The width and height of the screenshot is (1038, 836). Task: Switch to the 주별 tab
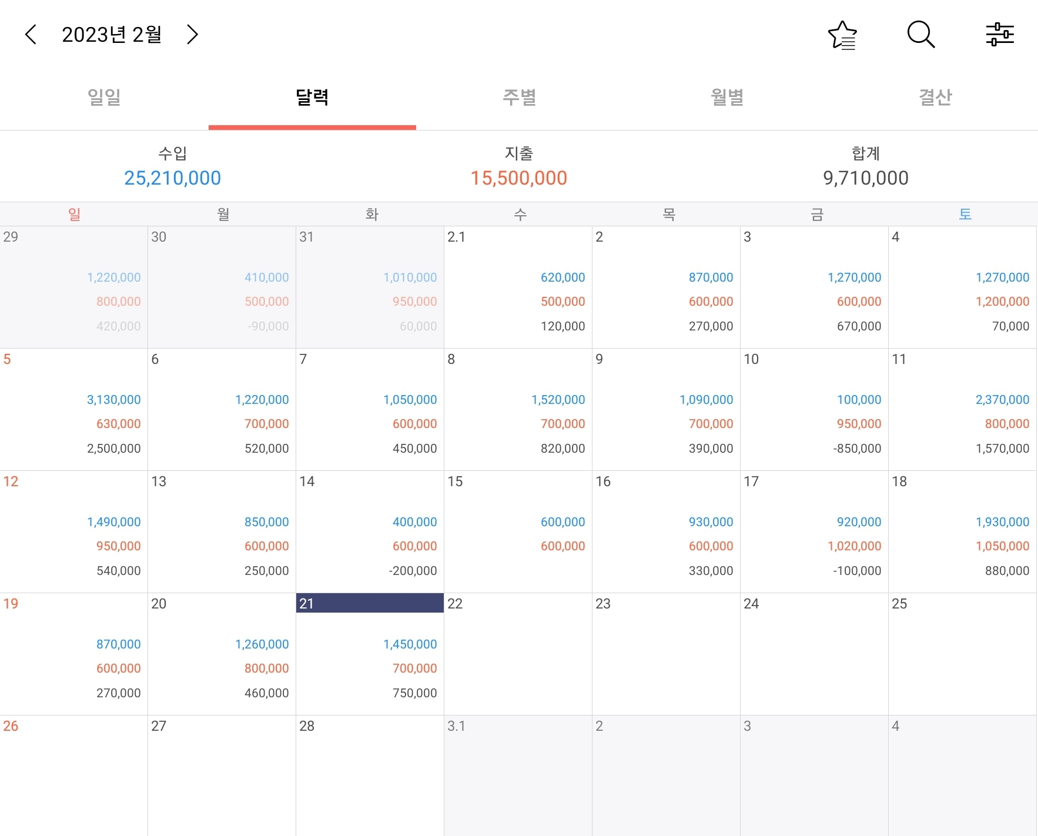pyautogui.click(x=520, y=97)
